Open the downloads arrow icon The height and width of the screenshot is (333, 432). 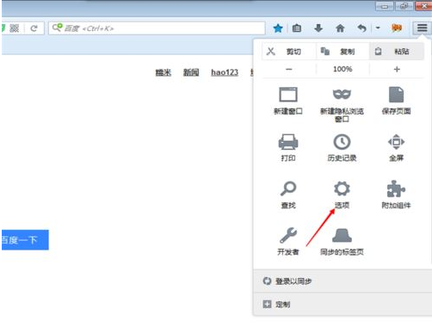318,28
